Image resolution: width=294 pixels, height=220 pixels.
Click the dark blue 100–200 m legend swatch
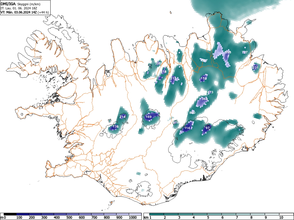(x=23, y=214)
